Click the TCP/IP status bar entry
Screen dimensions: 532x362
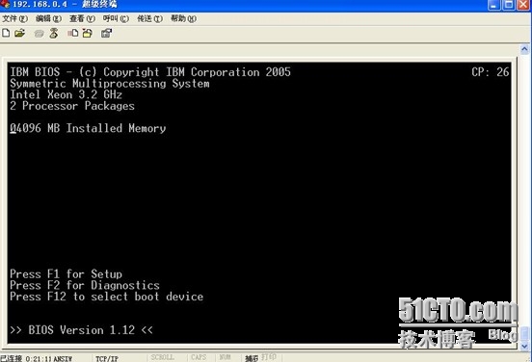tap(107, 358)
